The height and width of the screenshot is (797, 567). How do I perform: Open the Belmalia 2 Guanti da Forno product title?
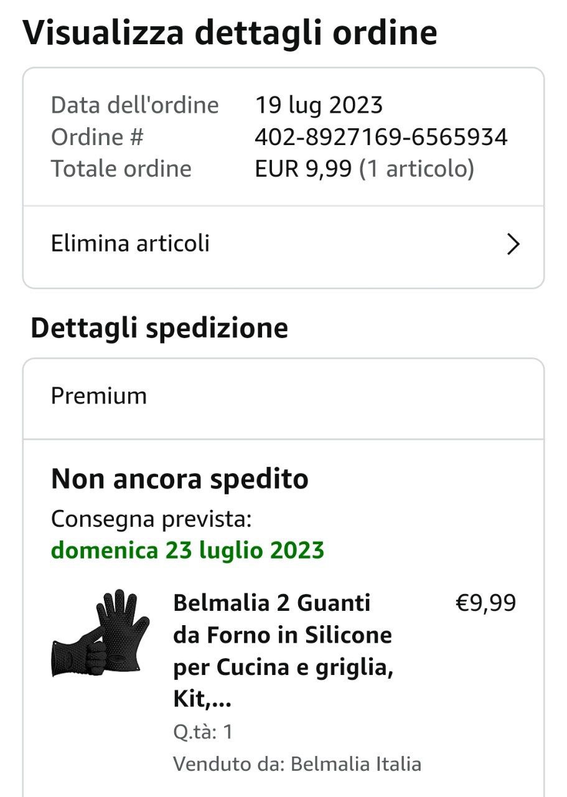click(x=283, y=651)
